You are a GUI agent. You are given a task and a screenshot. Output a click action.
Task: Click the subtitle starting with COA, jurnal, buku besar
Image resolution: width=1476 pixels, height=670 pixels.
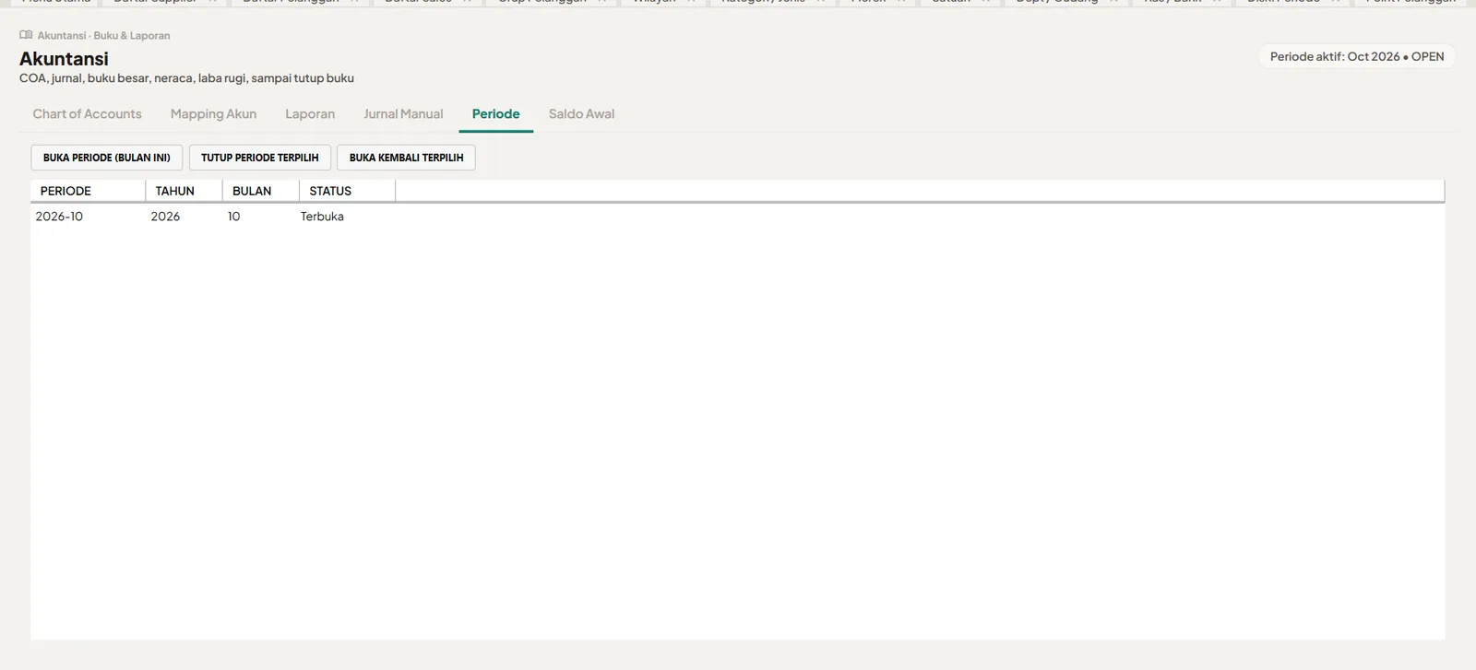point(186,78)
